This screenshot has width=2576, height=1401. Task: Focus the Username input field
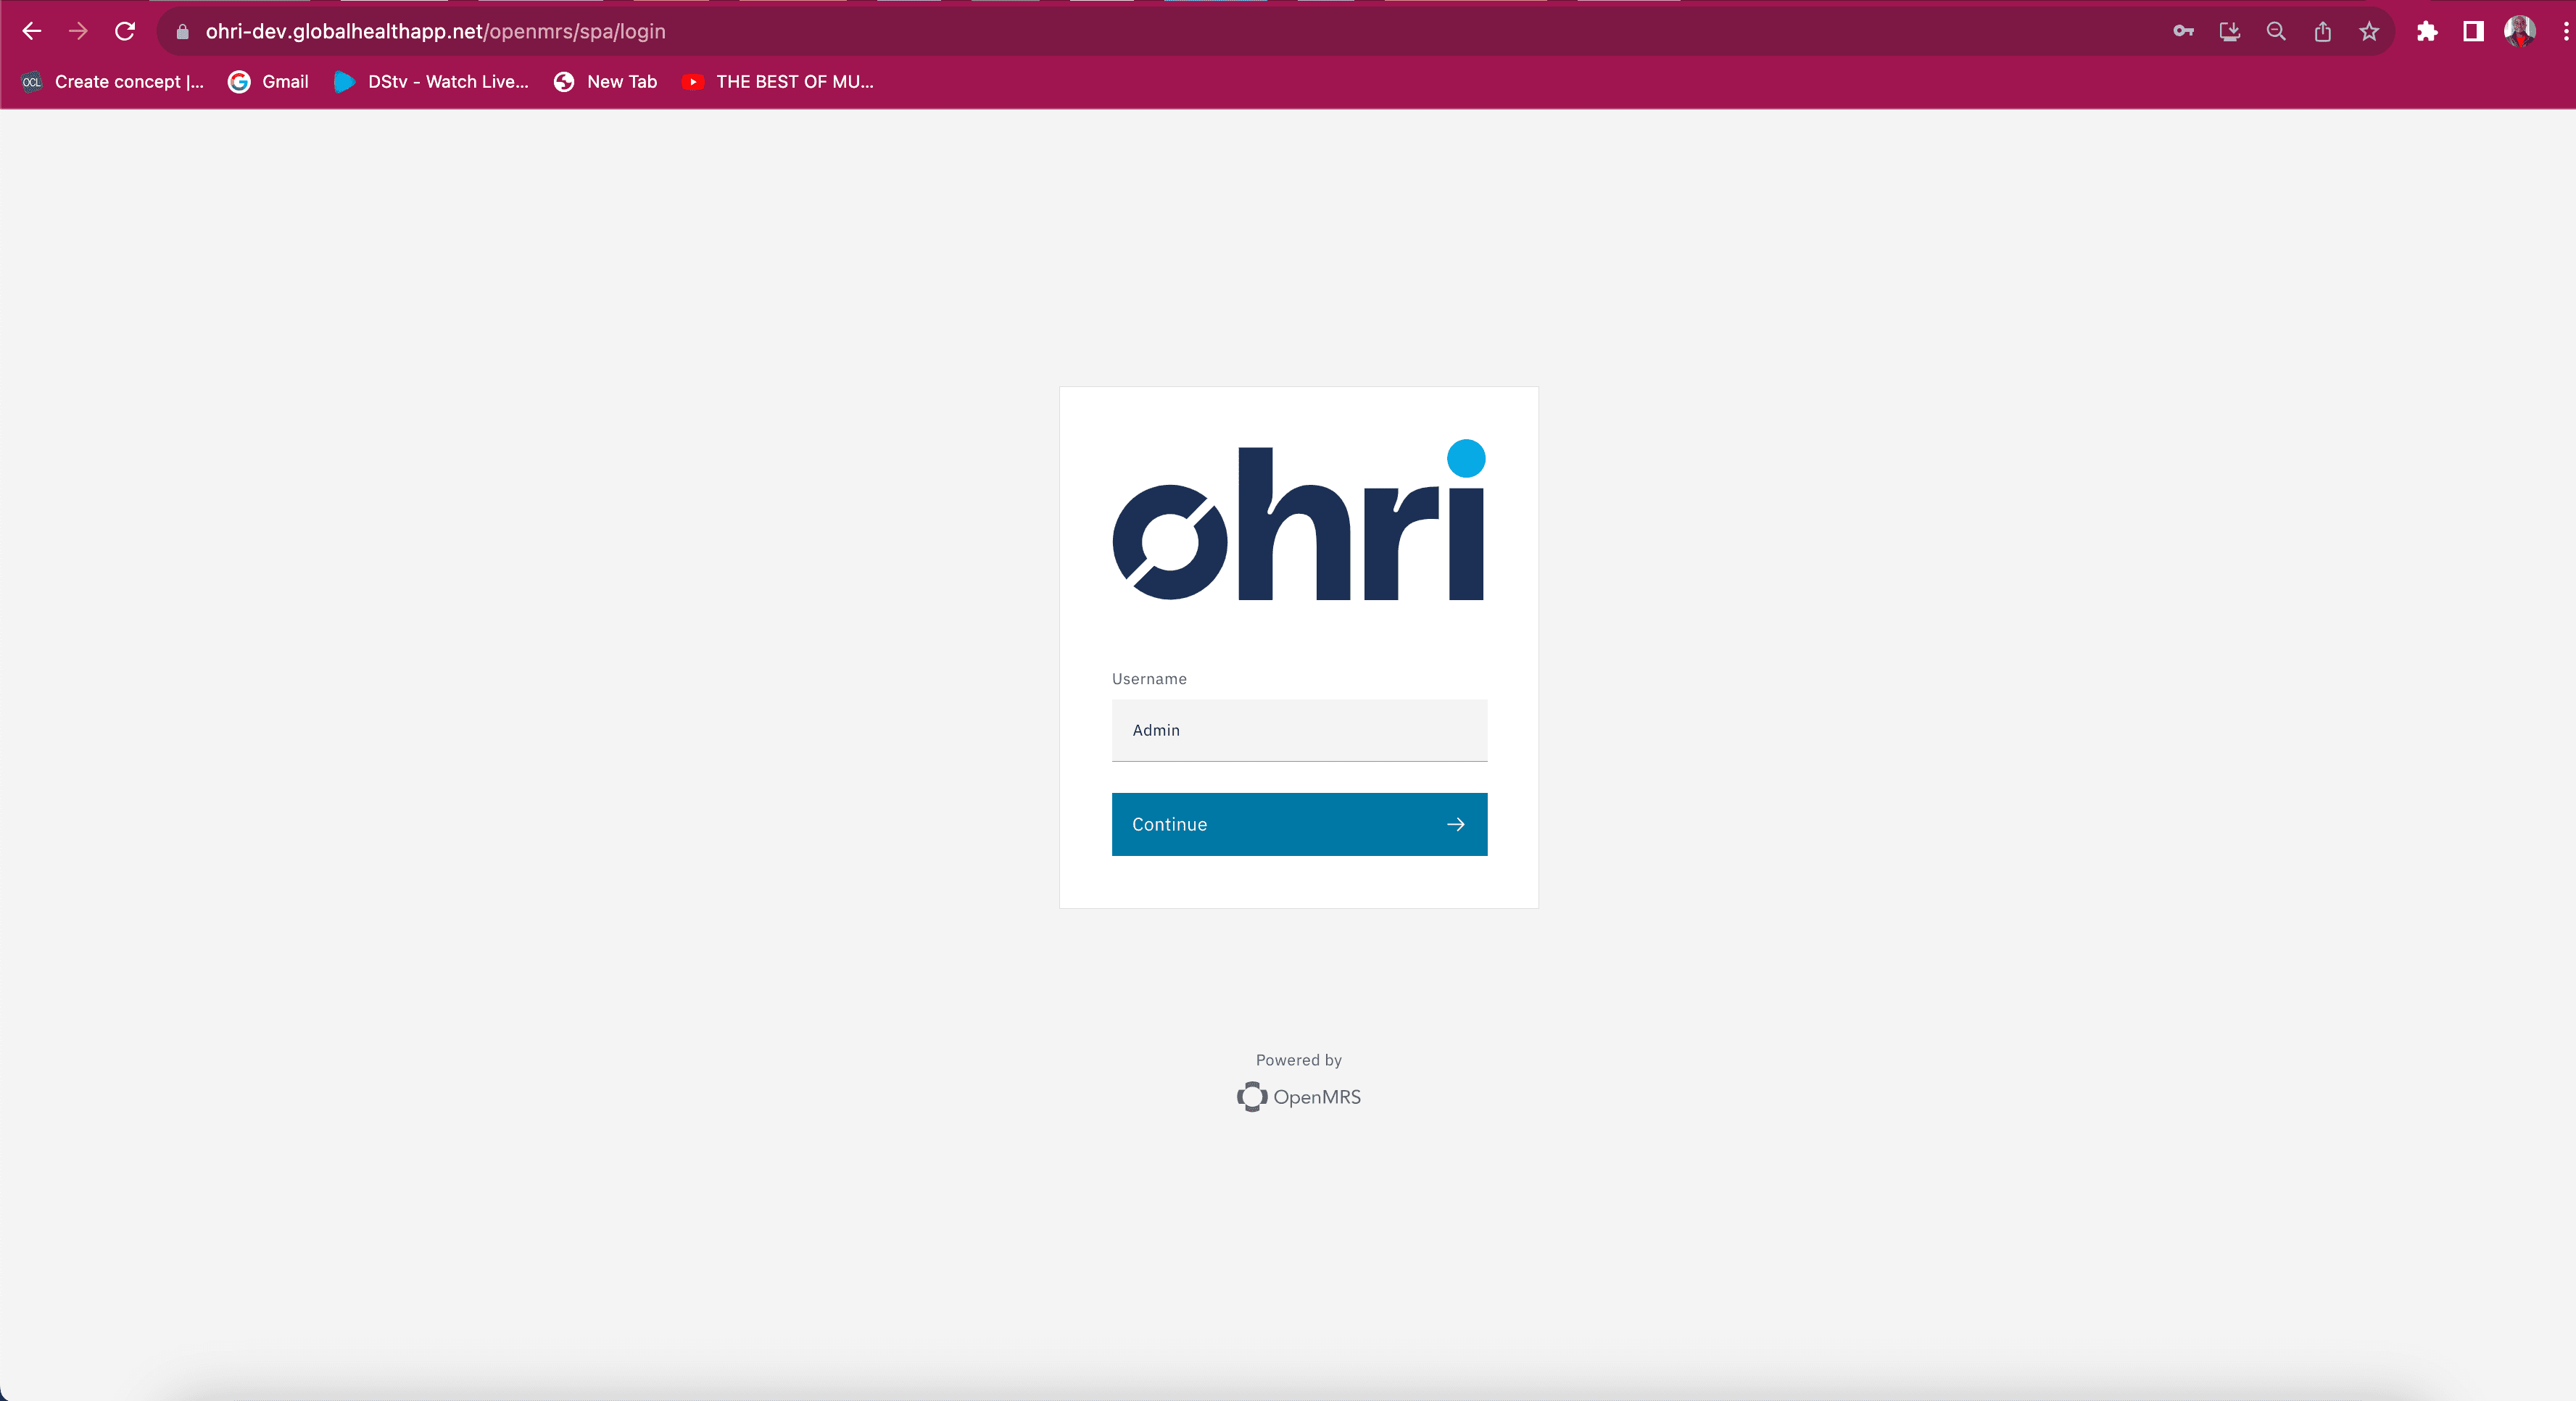click(x=1299, y=730)
